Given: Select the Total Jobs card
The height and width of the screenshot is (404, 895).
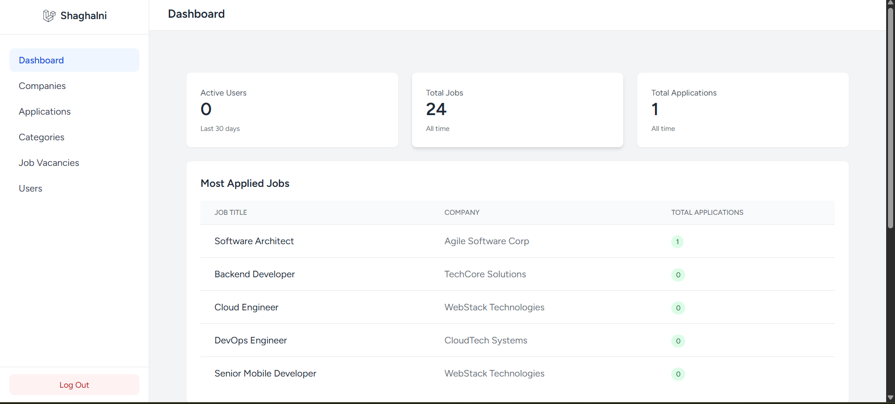Looking at the screenshot, I should point(517,110).
